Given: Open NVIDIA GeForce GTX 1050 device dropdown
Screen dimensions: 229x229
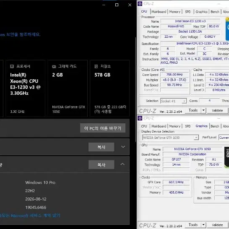Looking at the screenshot, I should (170, 138).
